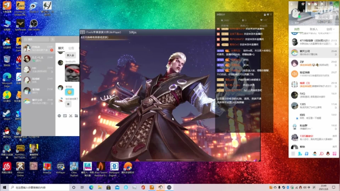This screenshot has width=340, height=191.
Task: Click the emoji icon in the chat toolbar
Action: pyautogui.click(x=59, y=116)
